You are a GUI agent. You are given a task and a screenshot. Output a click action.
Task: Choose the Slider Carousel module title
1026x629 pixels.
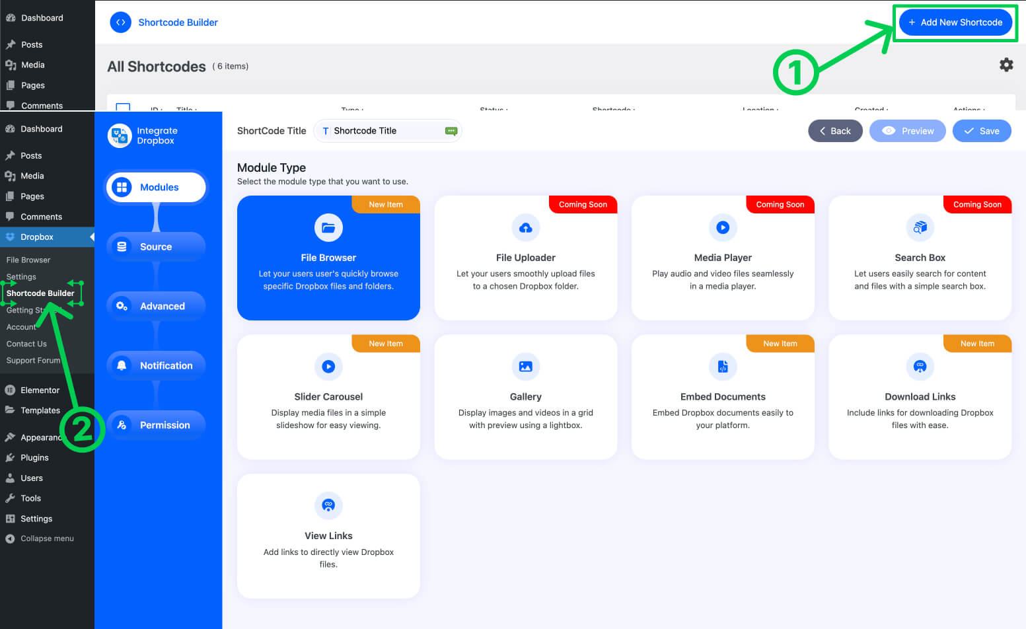click(x=328, y=396)
